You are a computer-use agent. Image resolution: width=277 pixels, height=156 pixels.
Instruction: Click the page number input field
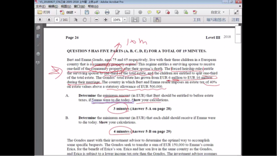click(57, 20)
